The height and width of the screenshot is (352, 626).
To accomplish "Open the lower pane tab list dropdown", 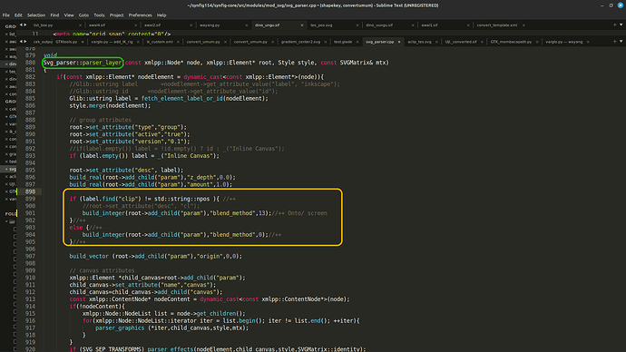I will [621, 42].
